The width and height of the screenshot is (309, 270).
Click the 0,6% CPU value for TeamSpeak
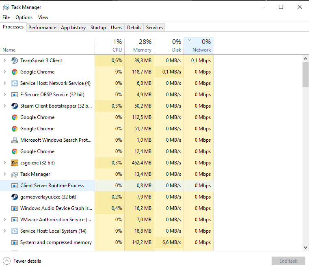click(x=117, y=60)
